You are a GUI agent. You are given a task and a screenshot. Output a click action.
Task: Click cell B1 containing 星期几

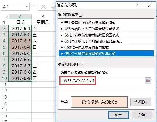pos(43,22)
